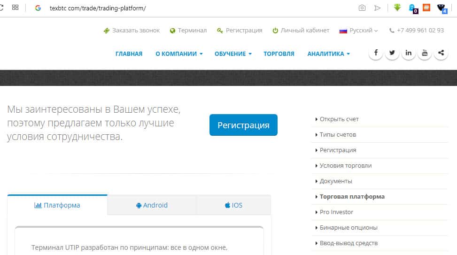457x255 pixels.
Task: Open the dark extension with the 4 badge
Action: 442,8
